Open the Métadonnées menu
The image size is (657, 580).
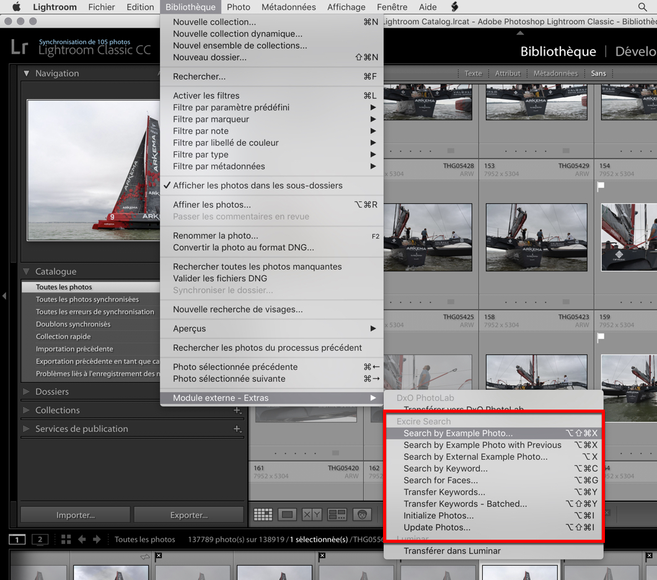coord(288,7)
